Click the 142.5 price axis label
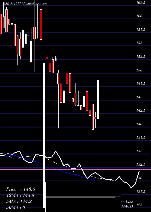The width and height of the screenshot is (151, 212). click(x=141, y=111)
